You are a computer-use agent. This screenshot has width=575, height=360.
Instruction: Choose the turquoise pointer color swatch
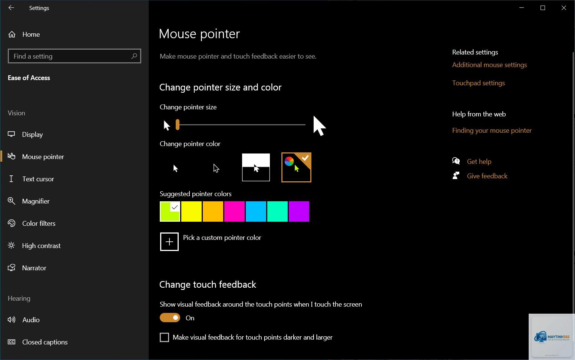(277, 212)
